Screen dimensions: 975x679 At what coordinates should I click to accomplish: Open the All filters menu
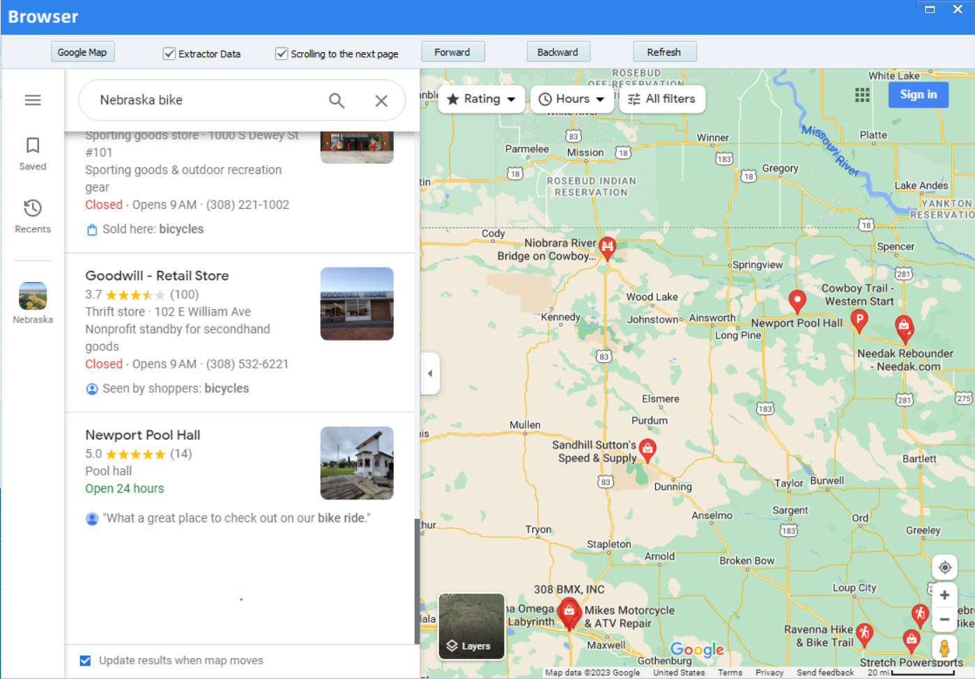click(662, 99)
